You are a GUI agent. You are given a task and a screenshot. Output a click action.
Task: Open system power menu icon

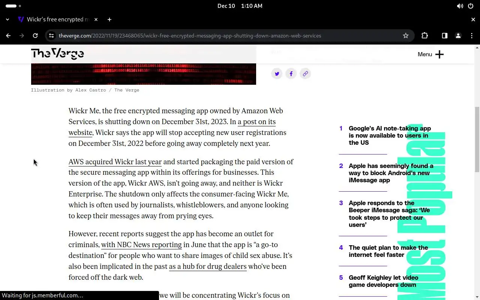coord(471,6)
